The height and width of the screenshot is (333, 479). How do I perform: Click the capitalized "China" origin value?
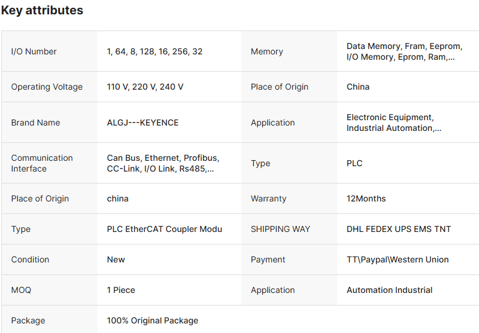tap(358, 87)
